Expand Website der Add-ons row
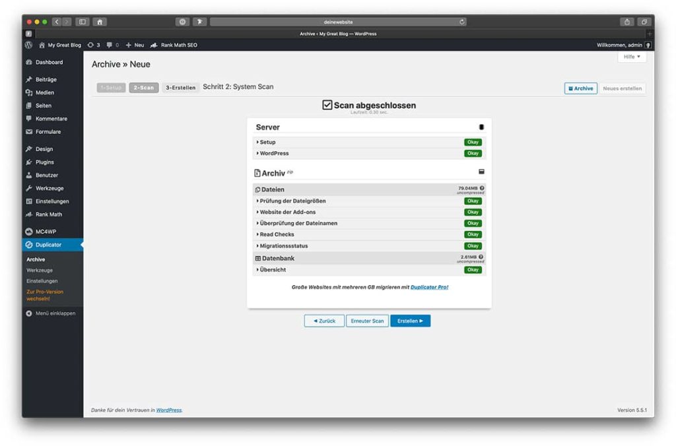This screenshot has height=446, width=676. [369, 212]
